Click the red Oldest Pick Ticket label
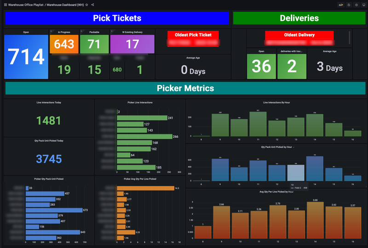The width and height of the screenshot is (368, 248). [x=193, y=35]
